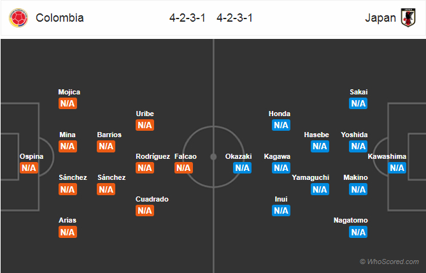Select Falcao's orange N/A badge
Screen dimensions: 426x273
pos(183,168)
